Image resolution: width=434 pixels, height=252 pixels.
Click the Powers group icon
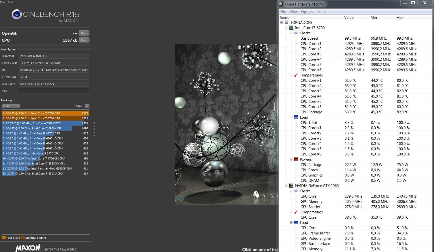(296, 159)
